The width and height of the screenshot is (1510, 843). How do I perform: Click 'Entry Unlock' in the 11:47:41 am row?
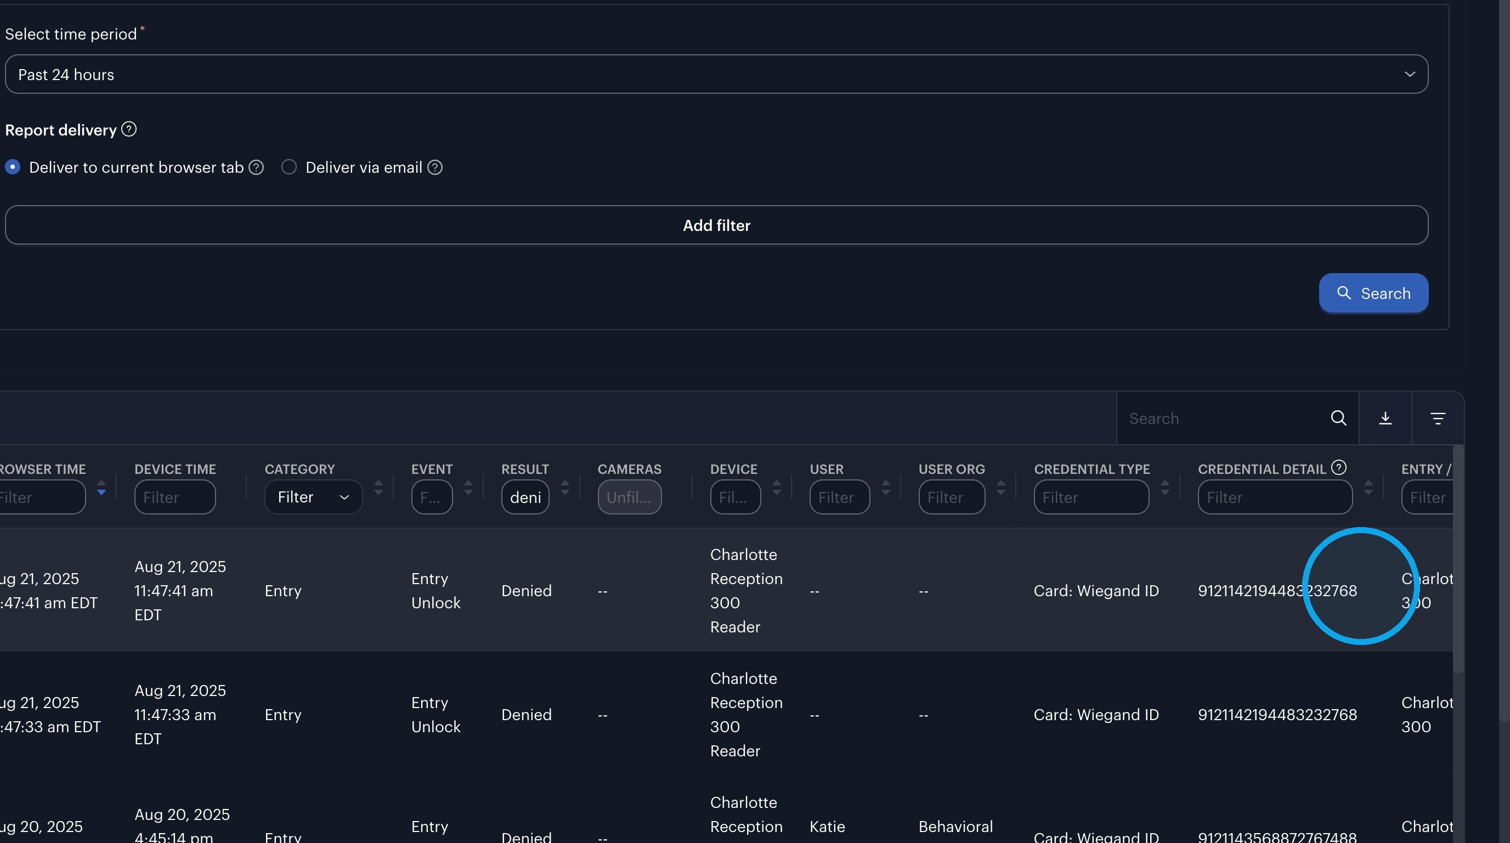436,590
